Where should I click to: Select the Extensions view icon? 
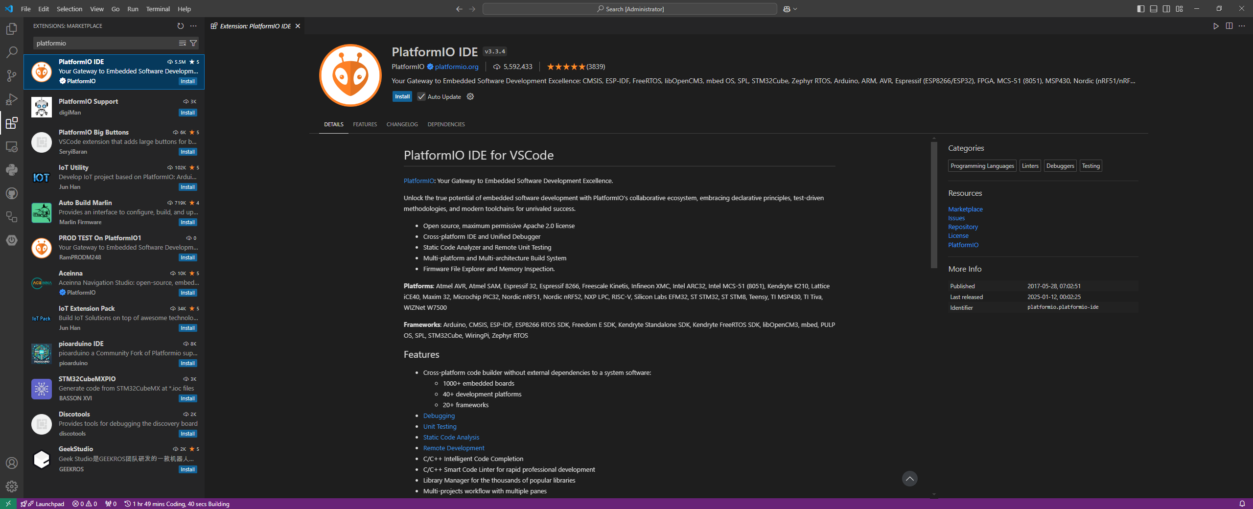12,123
